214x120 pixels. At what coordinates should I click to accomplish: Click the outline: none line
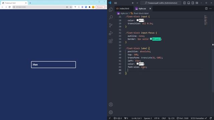[136, 36]
